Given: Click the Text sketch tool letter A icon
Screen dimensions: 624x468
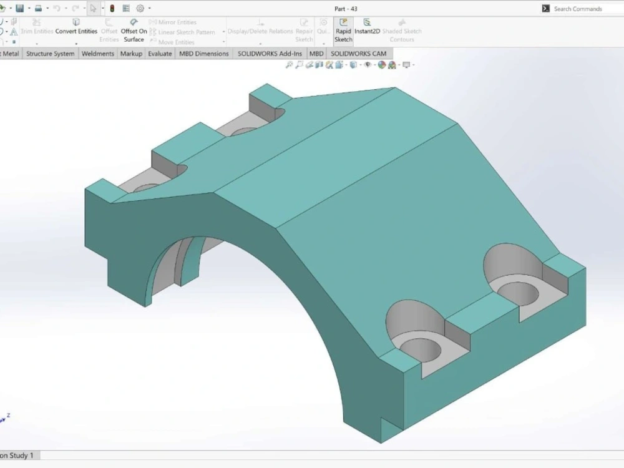Looking at the screenshot, I should (14, 31).
